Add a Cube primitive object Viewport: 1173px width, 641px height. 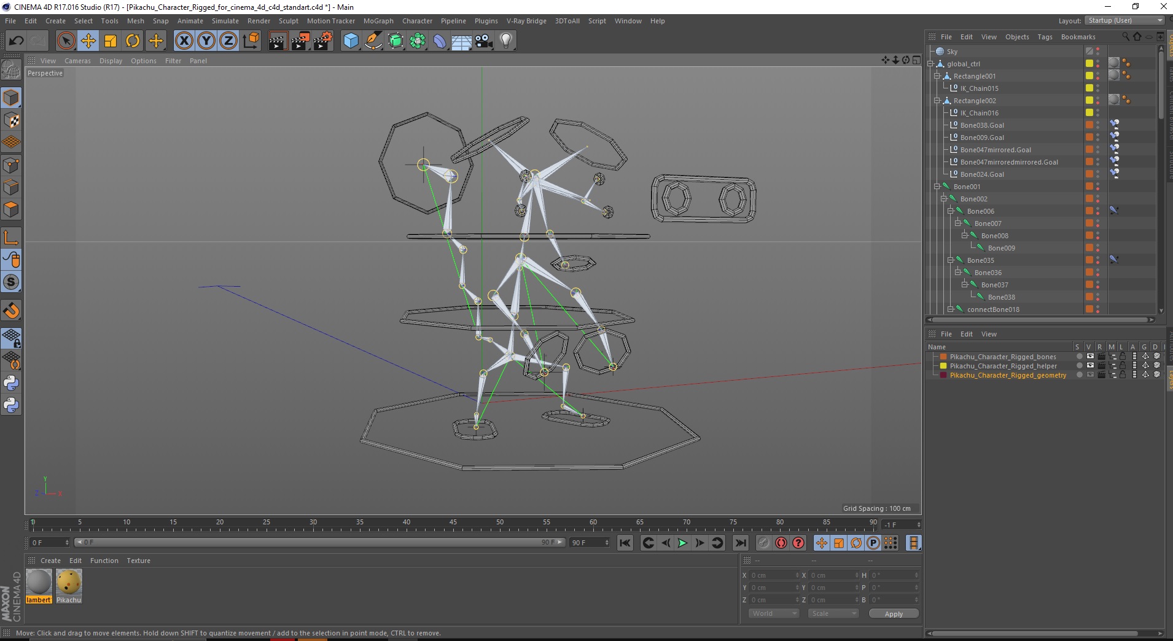click(x=351, y=41)
